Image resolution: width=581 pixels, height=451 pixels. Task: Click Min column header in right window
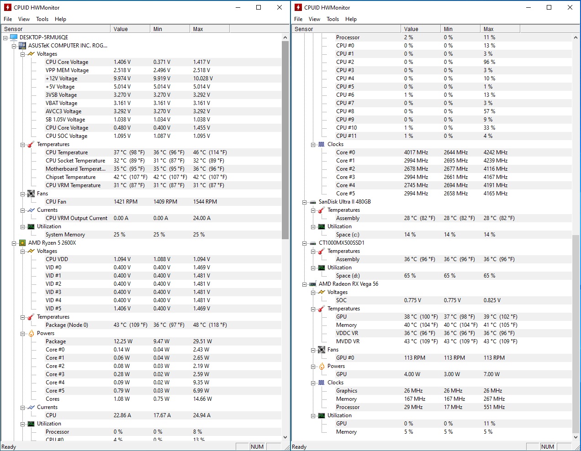[x=460, y=29]
